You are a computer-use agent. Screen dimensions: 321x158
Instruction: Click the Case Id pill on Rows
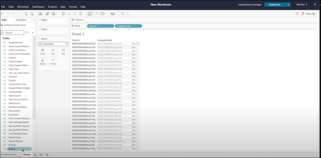101,26
